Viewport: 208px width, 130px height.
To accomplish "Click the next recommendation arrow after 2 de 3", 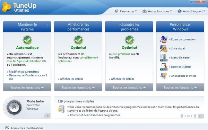I will pos(195,116).
